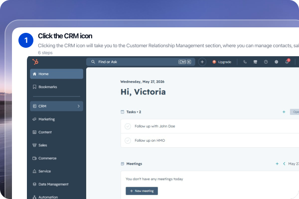Go to previous day in Meetings
Viewport: 299px width, 199px height.
pos(284,164)
